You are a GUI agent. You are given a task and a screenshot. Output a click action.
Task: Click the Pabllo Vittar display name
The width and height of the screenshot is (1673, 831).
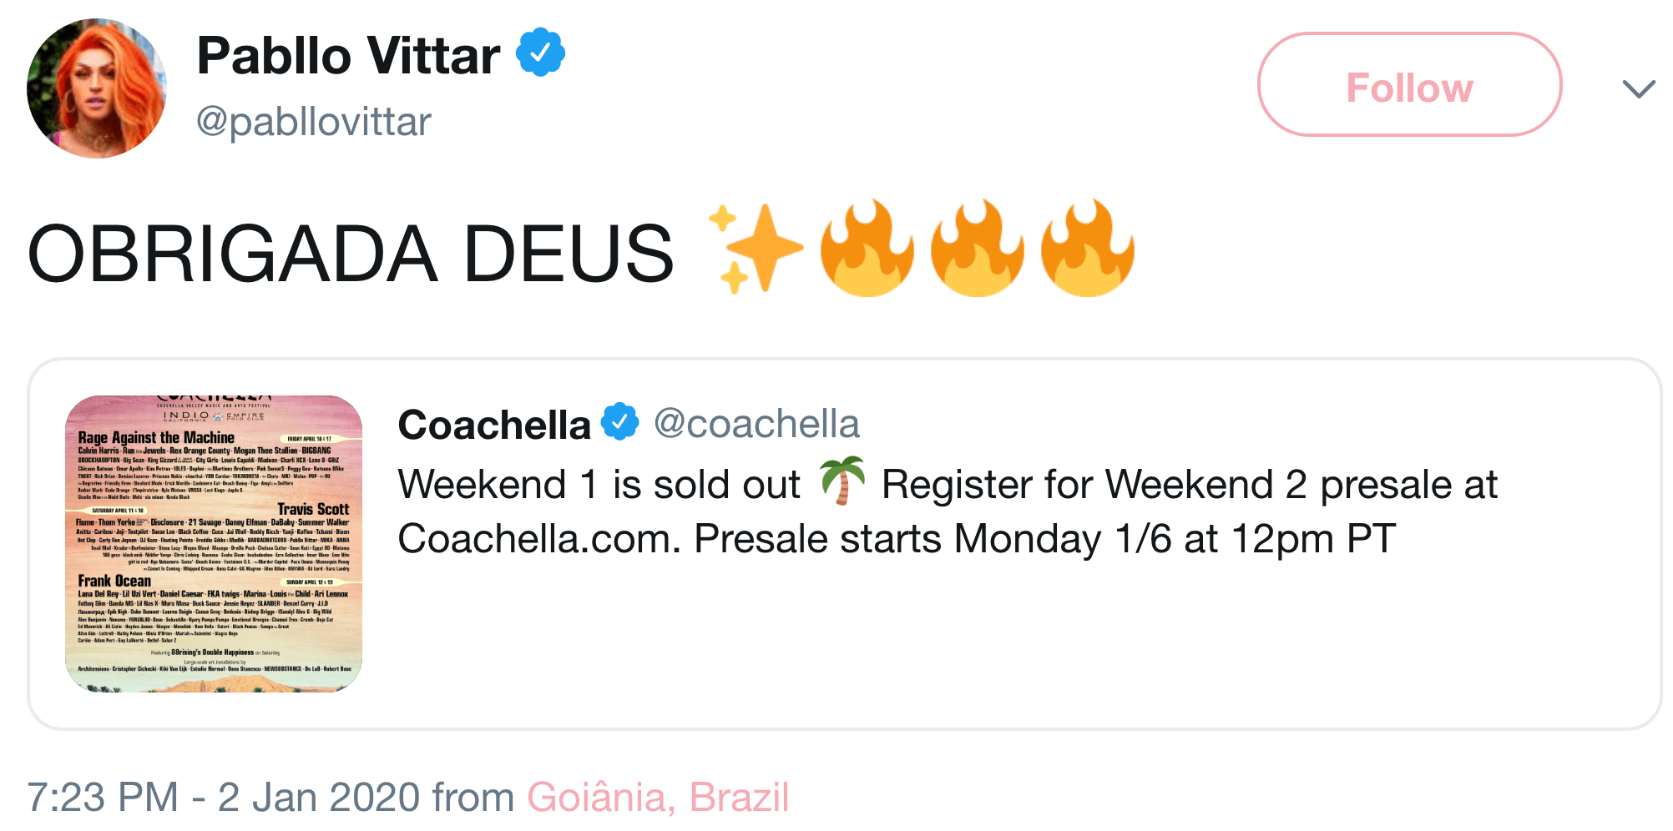click(x=348, y=56)
